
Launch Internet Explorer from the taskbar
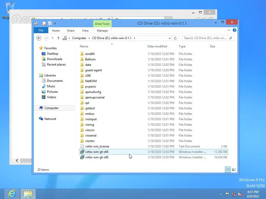pyautogui.click(x=12, y=194)
